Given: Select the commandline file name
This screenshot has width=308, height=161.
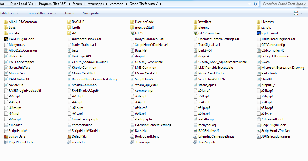Looking at the screenshot, I should pyautogui.click(x=82, y=125).
